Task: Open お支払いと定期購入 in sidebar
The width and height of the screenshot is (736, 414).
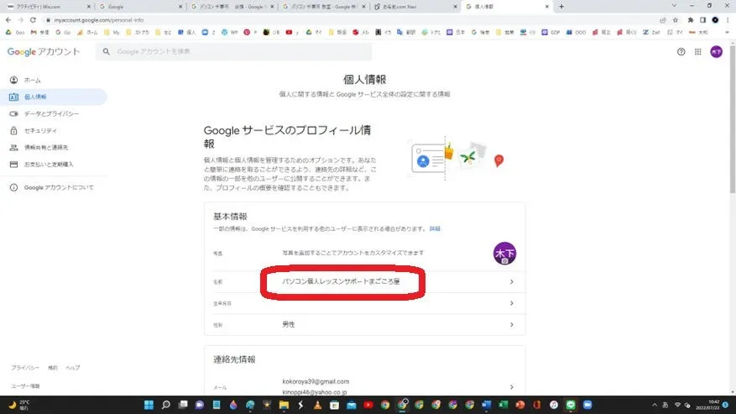Action: coord(49,164)
